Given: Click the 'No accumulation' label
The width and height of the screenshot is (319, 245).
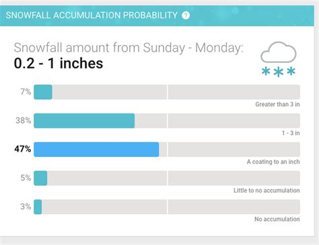Looking at the screenshot, I should [x=277, y=219].
